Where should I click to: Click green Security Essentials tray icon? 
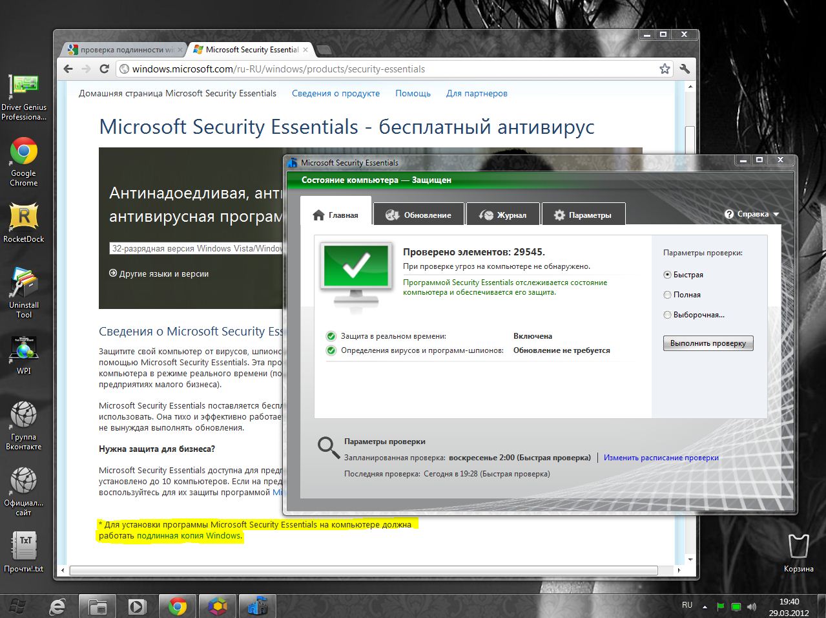736,607
